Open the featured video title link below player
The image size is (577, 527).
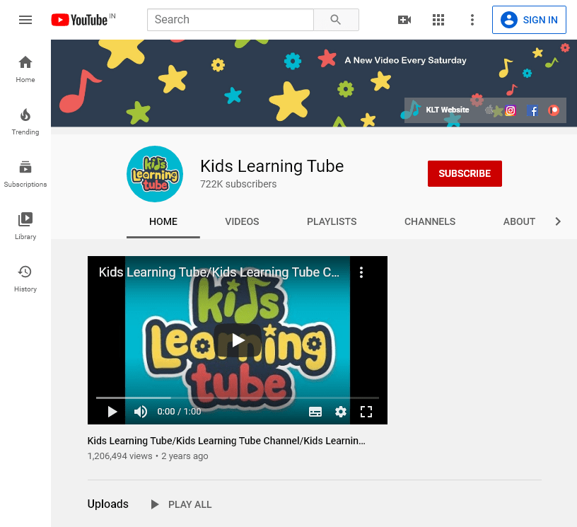pyautogui.click(x=226, y=441)
